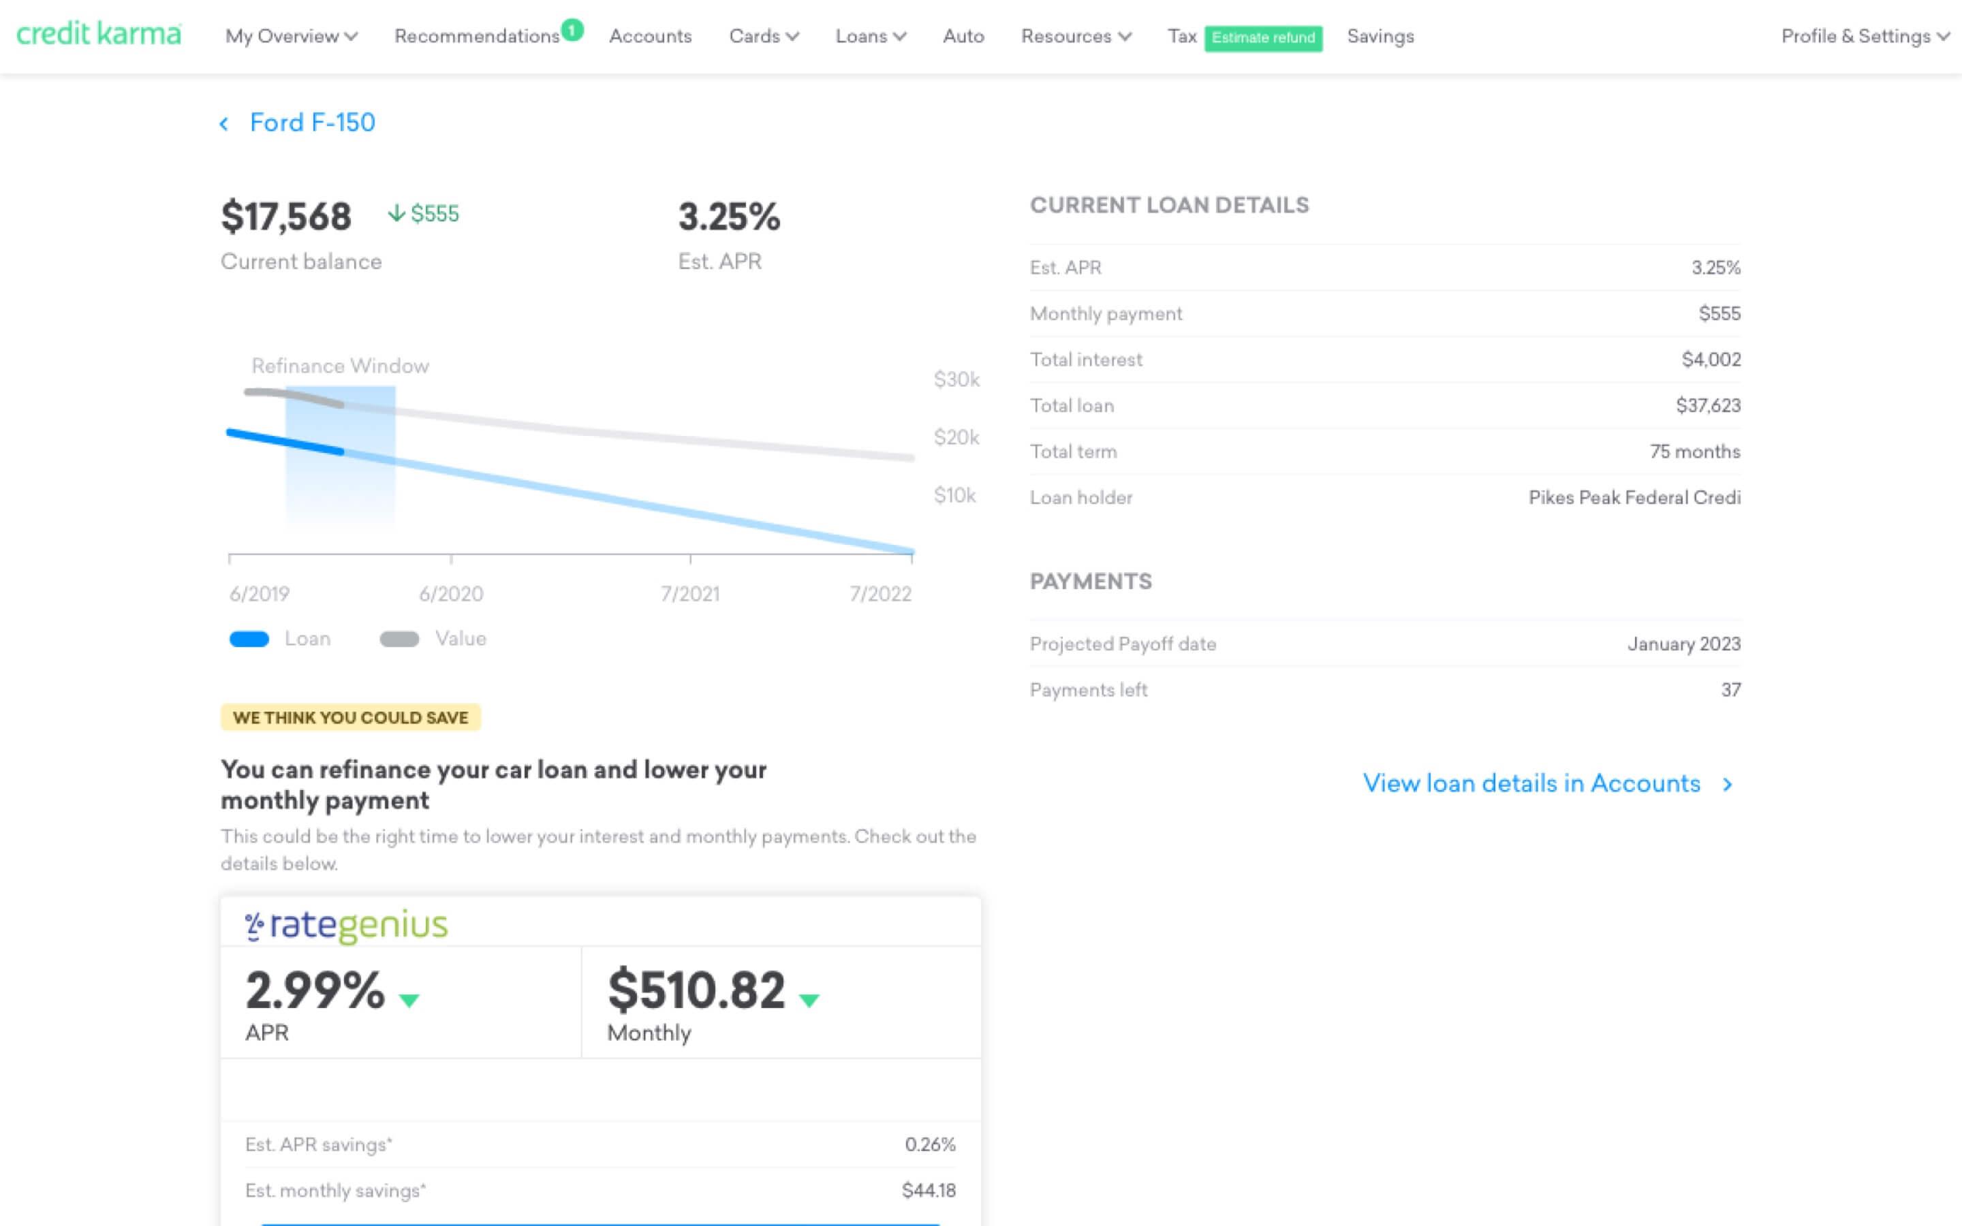Click the green triangle next to 2.99% APR

409,1001
